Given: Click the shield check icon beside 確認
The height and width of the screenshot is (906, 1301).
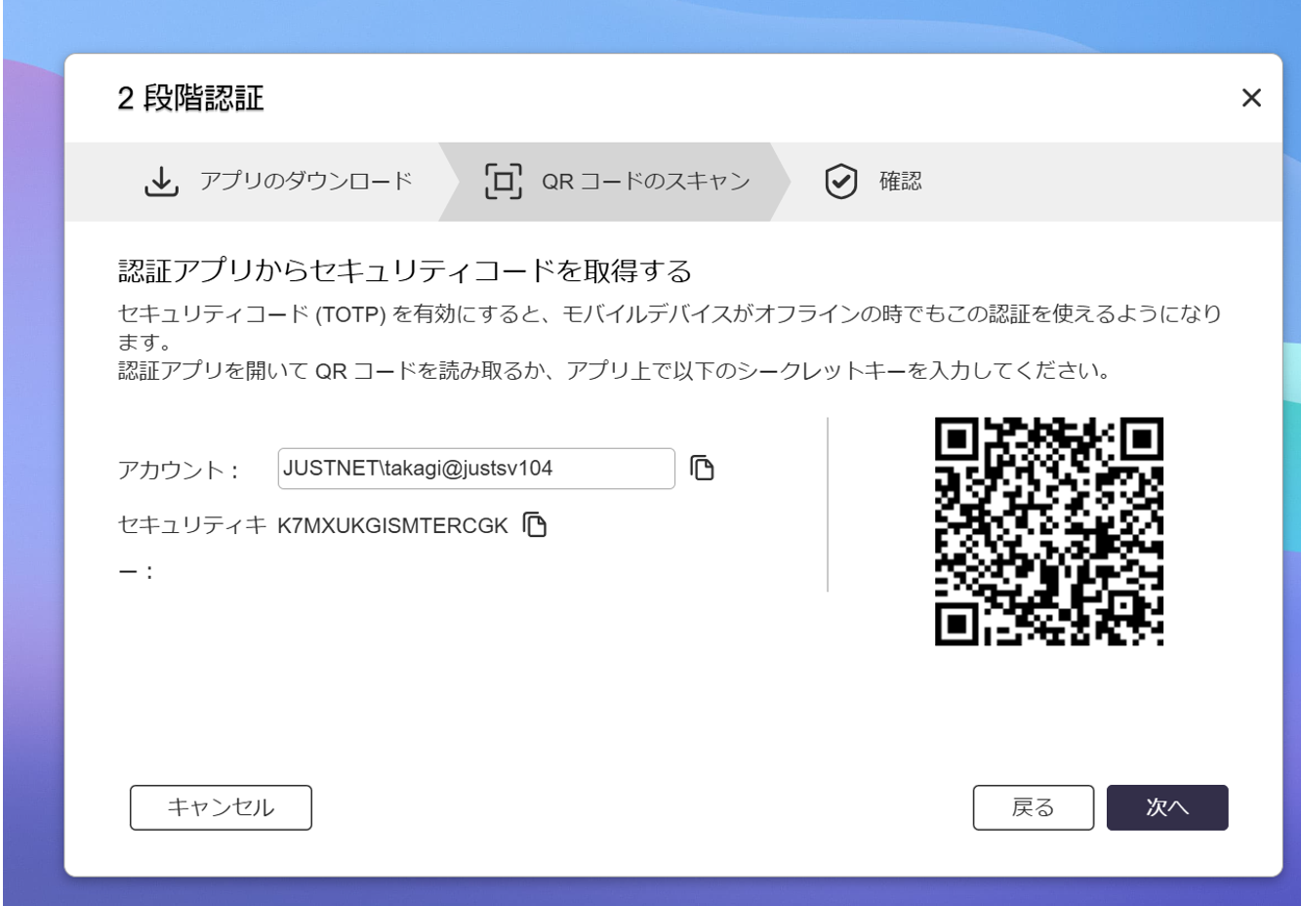Looking at the screenshot, I should [841, 182].
